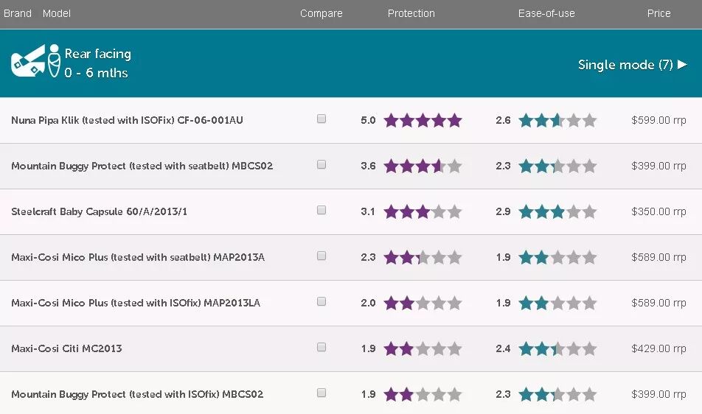Image resolution: width=702 pixels, height=414 pixels.
Task: Click the 2.9 ease-of-use score
Action: point(503,211)
